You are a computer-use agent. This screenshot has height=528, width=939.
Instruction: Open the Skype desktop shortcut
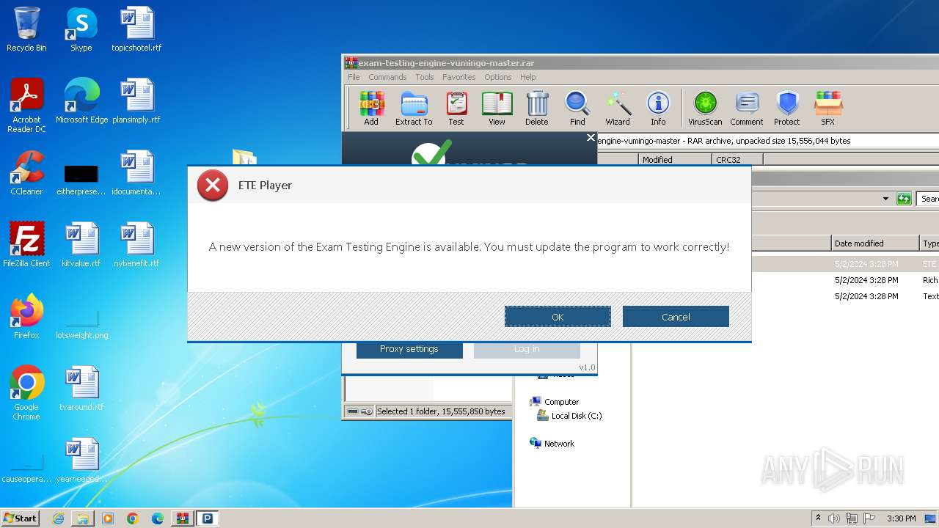[81, 30]
